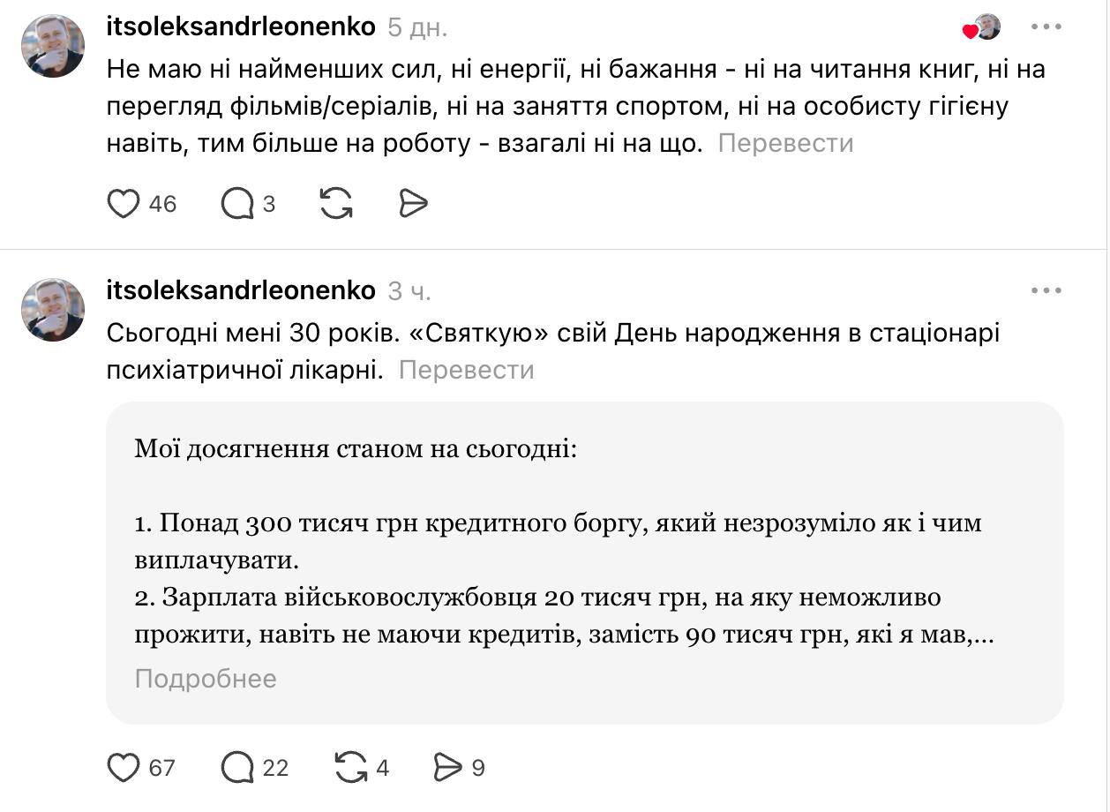This screenshot has height=812, width=1110.
Task: Open comments on the first post
Action: [x=236, y=204]
